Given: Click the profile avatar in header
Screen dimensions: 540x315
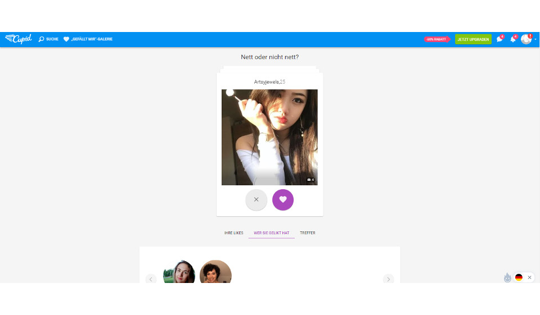Looking at the screenshot, I should point(526,39).
